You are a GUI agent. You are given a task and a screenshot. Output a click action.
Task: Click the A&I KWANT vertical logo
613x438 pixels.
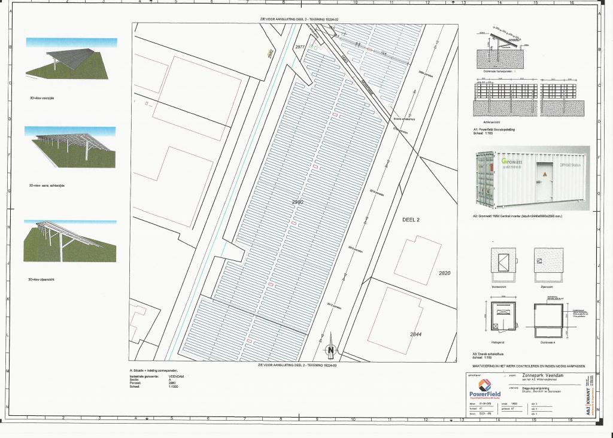click(593, 393)
